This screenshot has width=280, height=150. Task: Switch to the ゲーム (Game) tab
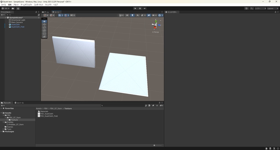click(x=45, y=12)
